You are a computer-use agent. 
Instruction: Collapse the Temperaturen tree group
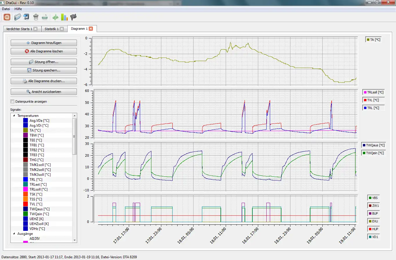click(x=14, y=116)
